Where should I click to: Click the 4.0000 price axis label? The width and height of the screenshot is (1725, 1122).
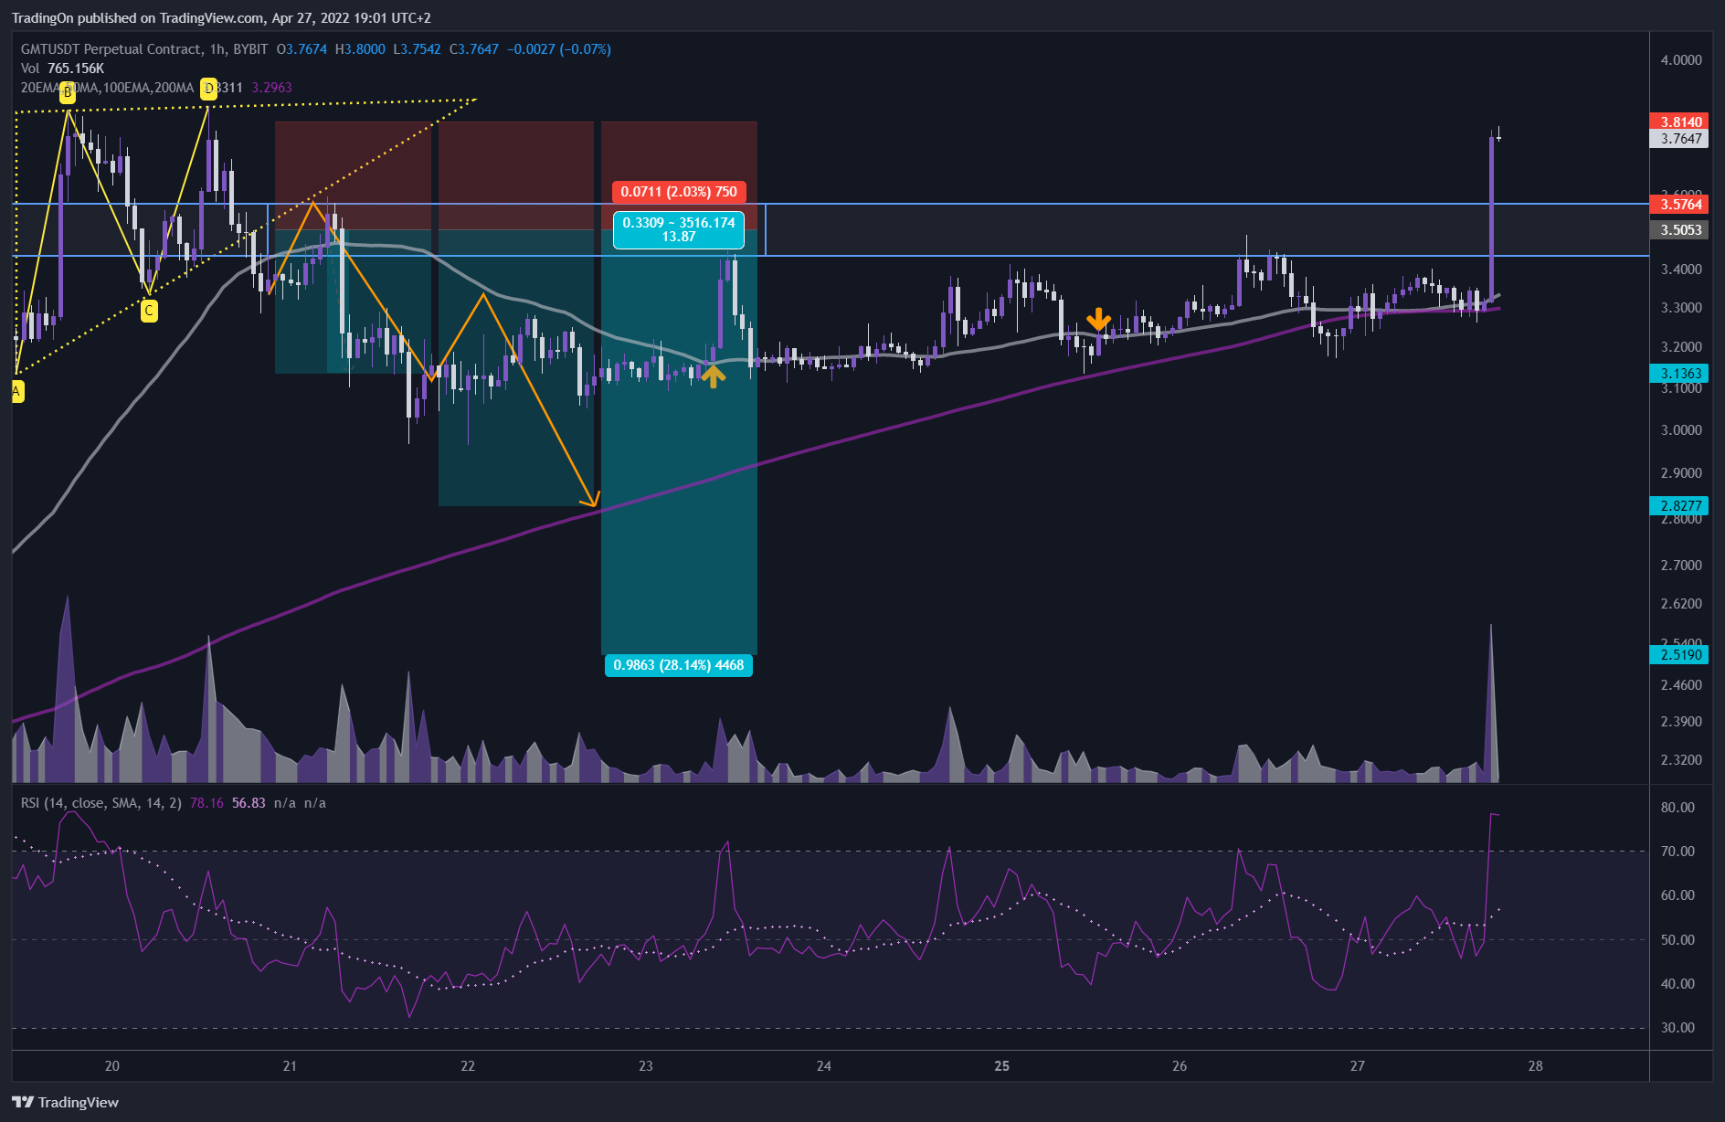click(1681, 60)
